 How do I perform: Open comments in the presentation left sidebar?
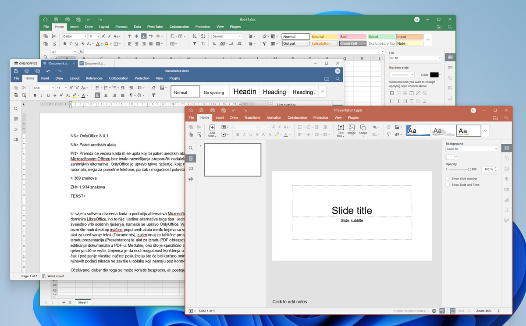coord(191,169)
